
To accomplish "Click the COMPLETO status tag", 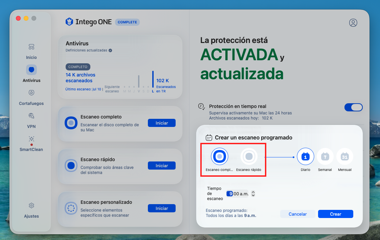I will 78,67.
